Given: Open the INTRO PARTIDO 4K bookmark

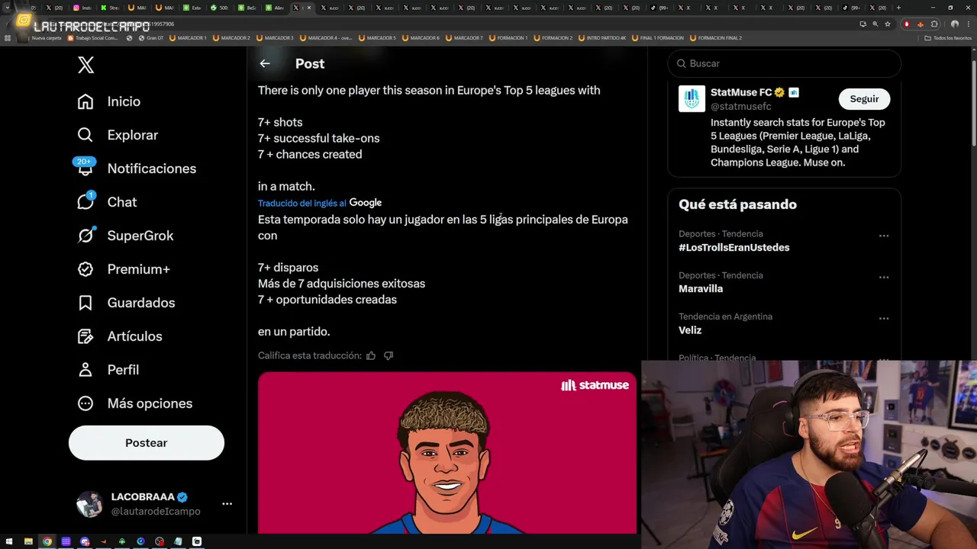Looking at the screenshot, I should pos(601,37).
